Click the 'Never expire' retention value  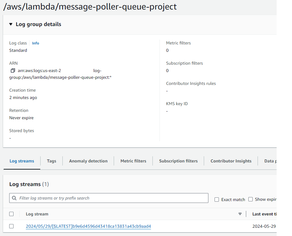click(x=22, y=118)
